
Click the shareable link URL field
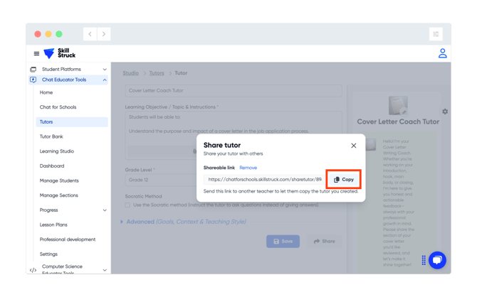point(264,180)
